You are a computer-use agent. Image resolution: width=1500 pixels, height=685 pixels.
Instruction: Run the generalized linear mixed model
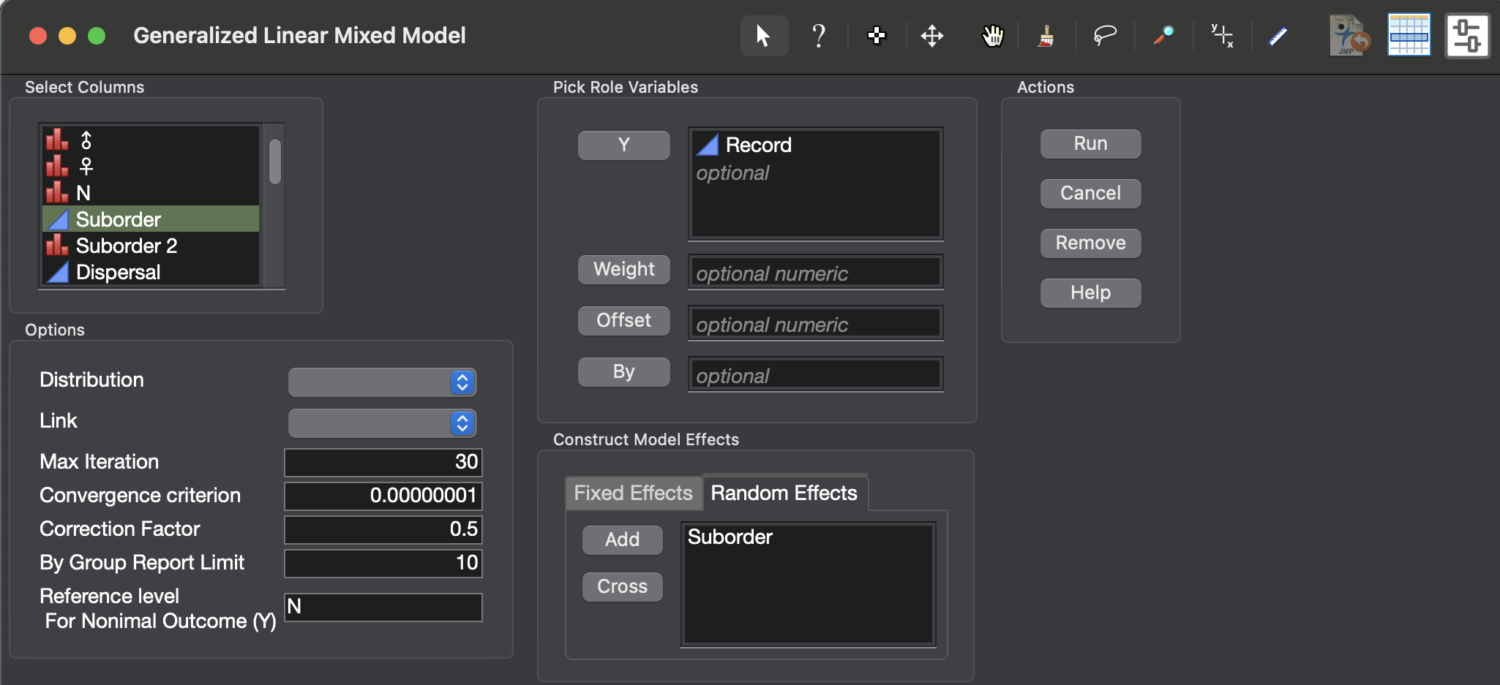click(x=1089, y=143)
